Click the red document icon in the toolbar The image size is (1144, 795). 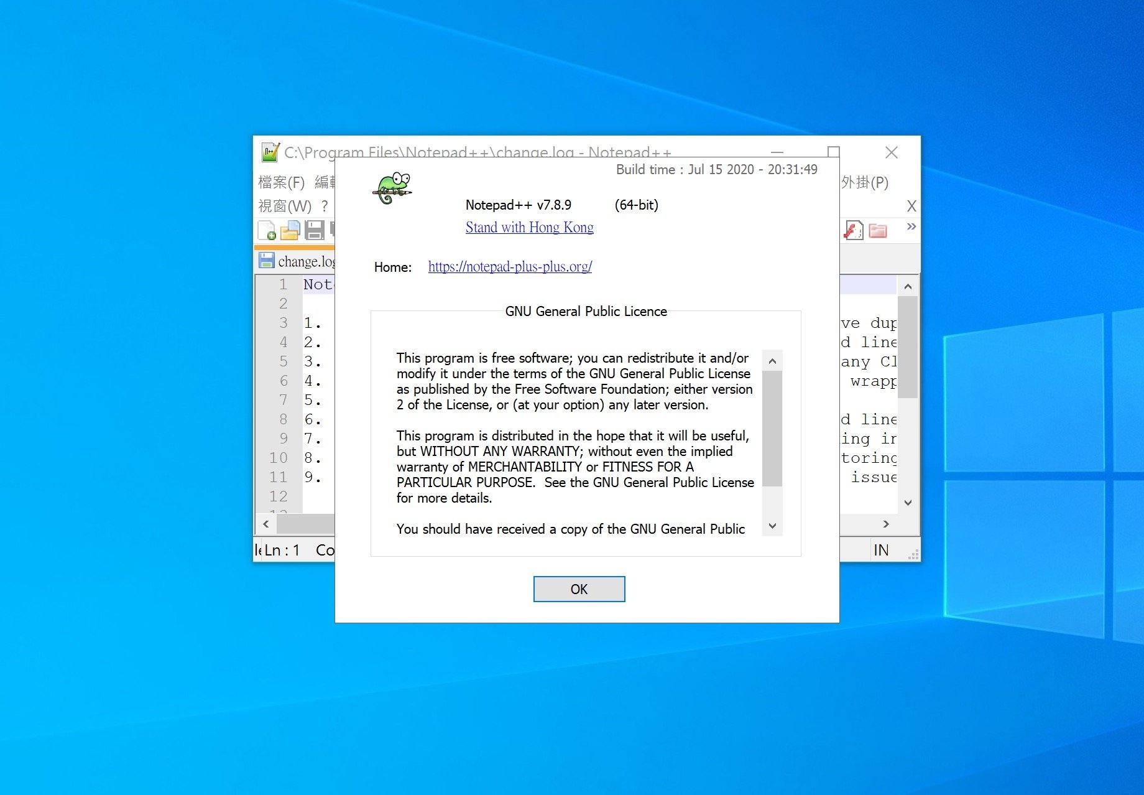pyautogui.click(x=853, y=230)
